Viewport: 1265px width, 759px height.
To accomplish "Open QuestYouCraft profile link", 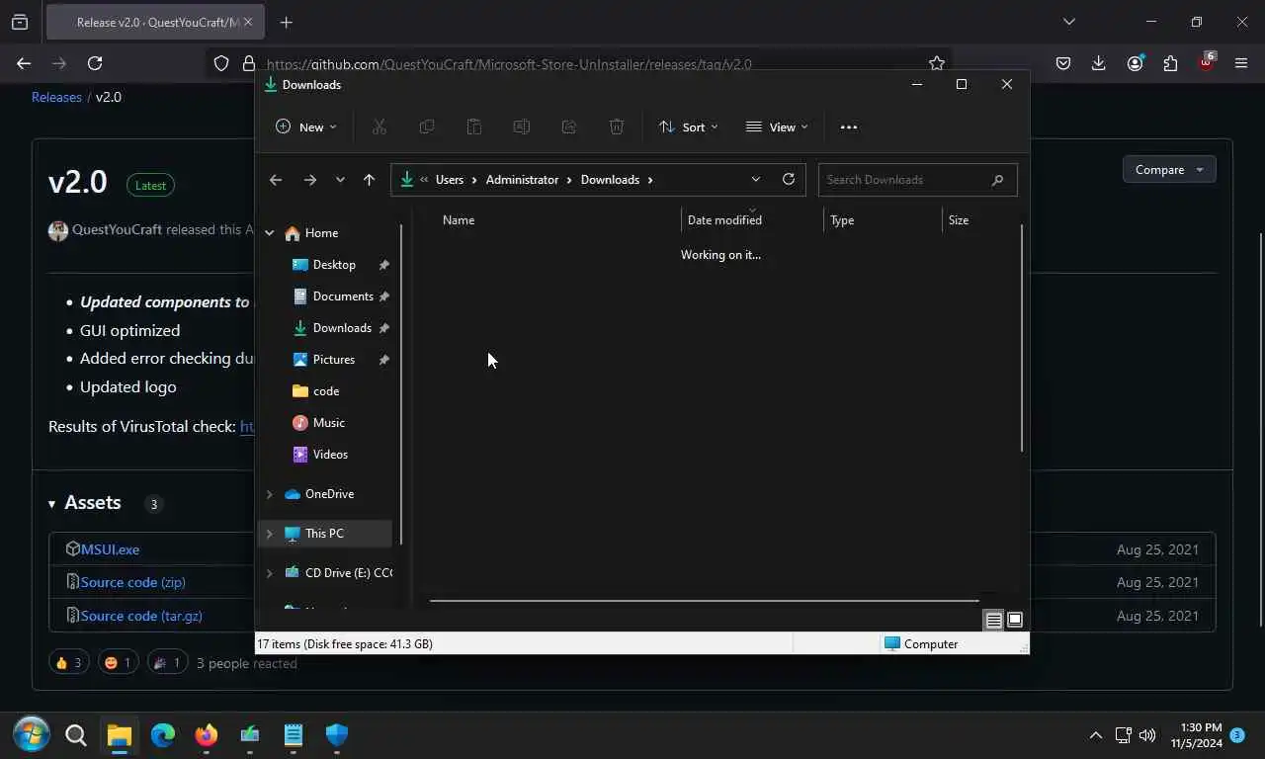I will [x=117, y=229].
